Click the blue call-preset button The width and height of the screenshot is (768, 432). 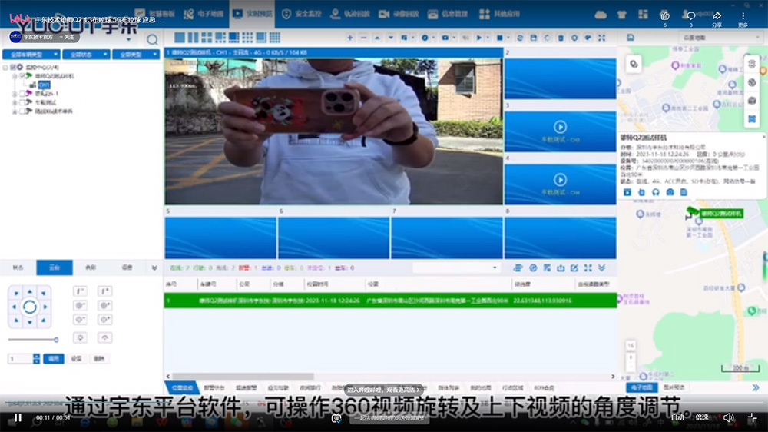coord(53,358)
